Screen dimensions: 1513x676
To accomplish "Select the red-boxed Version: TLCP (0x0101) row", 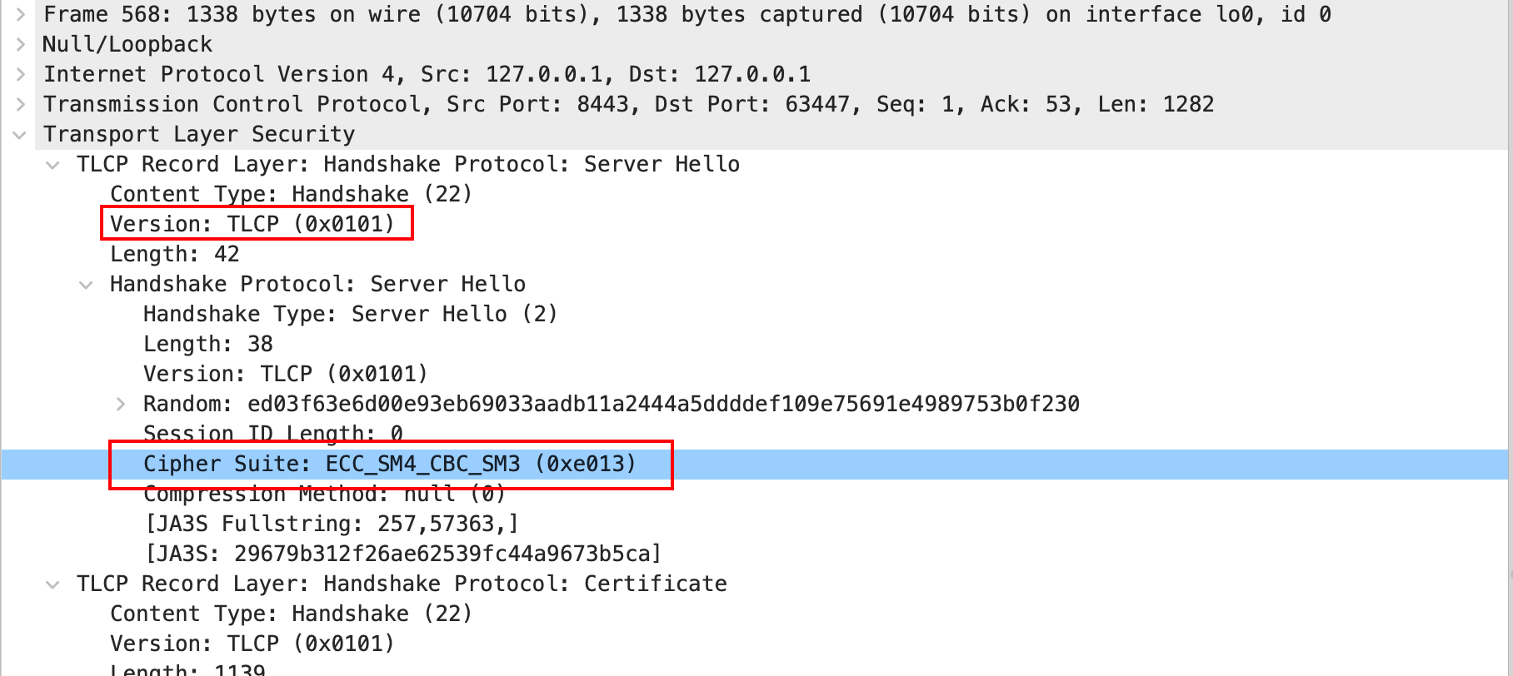I will click(252, 225).
